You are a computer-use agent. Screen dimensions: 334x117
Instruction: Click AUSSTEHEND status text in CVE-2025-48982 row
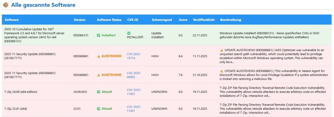(x=112, y=75)
